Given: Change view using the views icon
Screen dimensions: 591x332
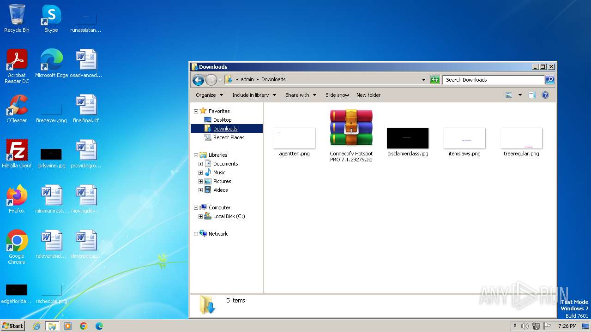Looking at the screenshot, I should tap(508, 95).
